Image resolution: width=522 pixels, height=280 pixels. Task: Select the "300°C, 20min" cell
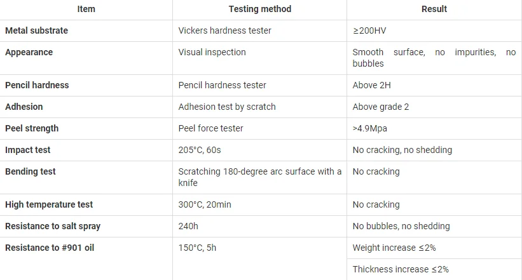pyautogui.click(x=205, y=204)
